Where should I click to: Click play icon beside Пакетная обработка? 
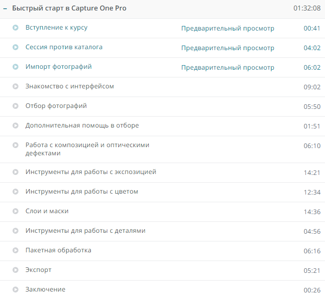[x=16, y=251]
